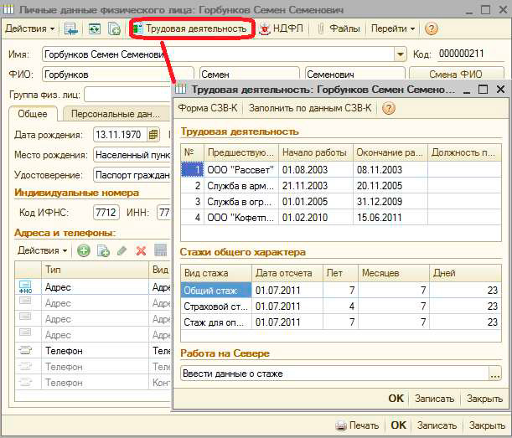The width and height of the screenshot is (512, 438).
Task: Open Файлы with paperclip icon
Action: (x=339, y=28)
